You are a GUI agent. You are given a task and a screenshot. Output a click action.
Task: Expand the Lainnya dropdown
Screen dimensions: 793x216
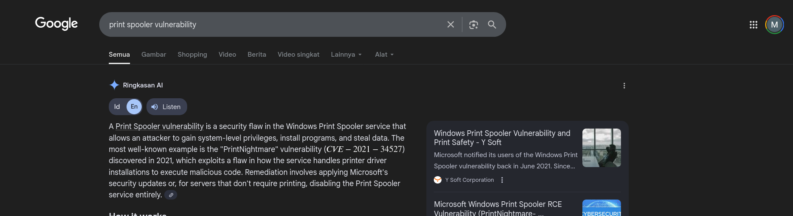point(346,55)
